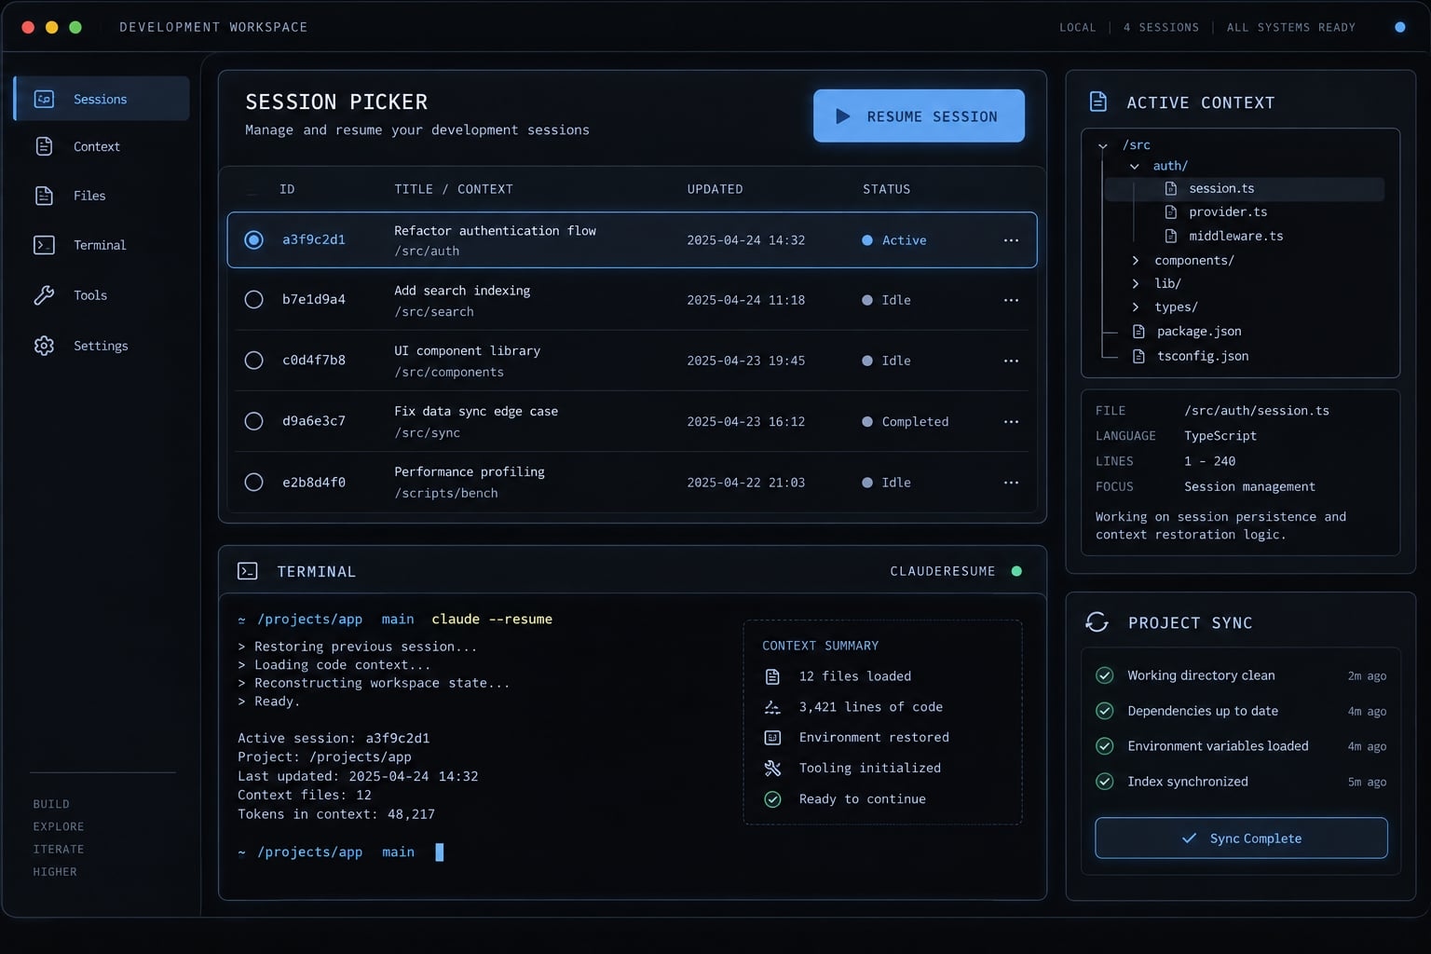Open more options for session c0d4f7b8
The width and height of the screenshot is (1431, 954).
click(x=1011, y=361)
